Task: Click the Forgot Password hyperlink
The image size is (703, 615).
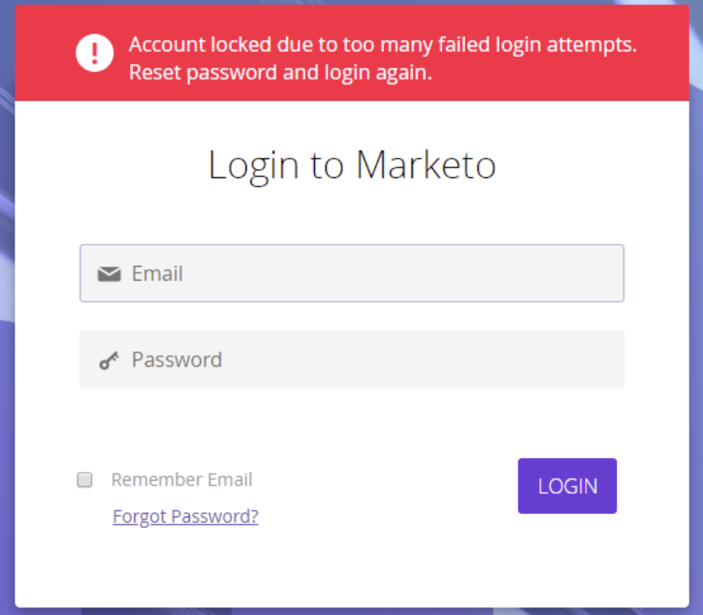Action: tap(185, 517)
